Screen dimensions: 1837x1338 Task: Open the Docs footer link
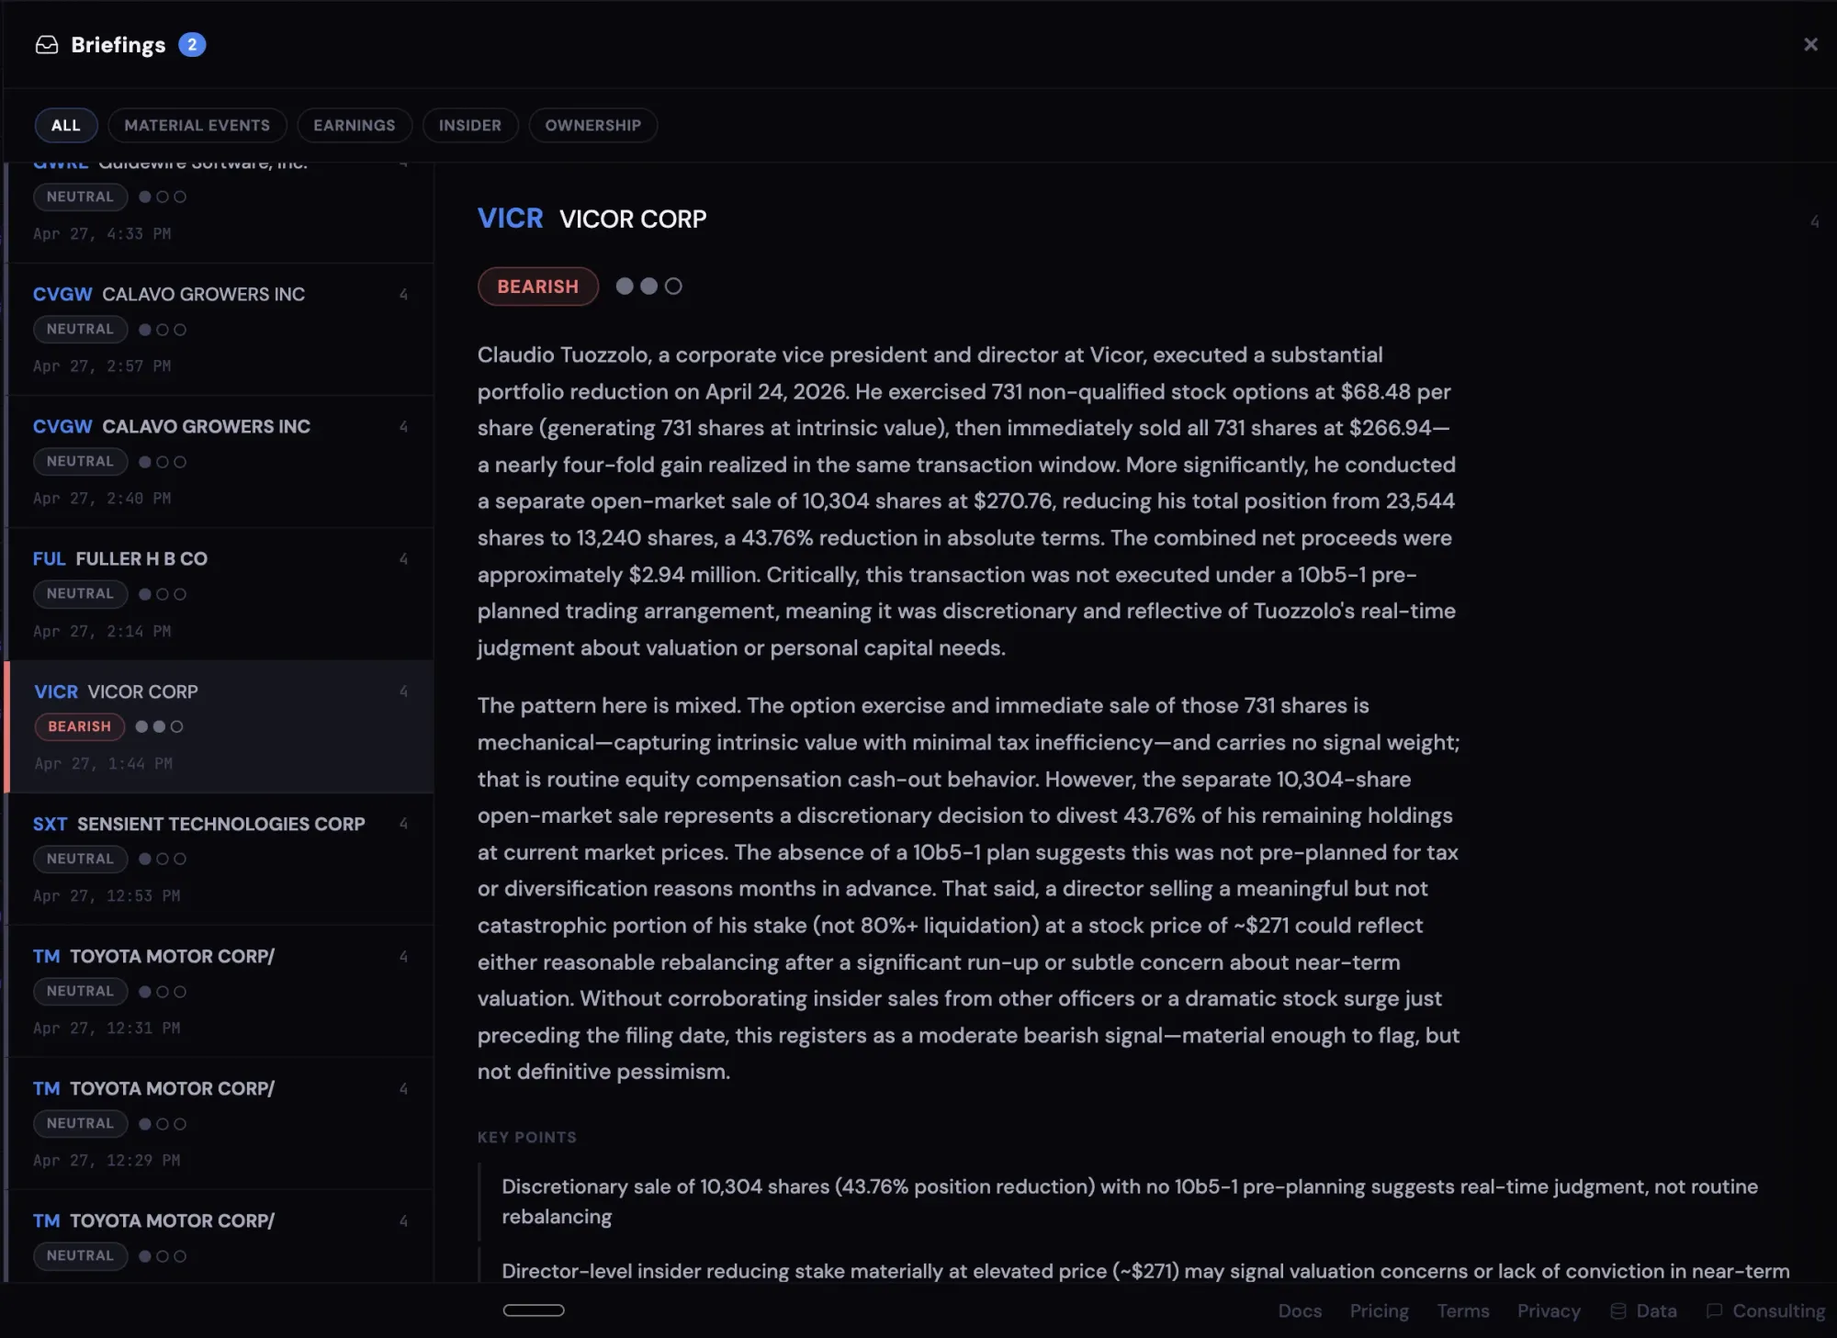pyautogui.click(x=1300, y=1311)
